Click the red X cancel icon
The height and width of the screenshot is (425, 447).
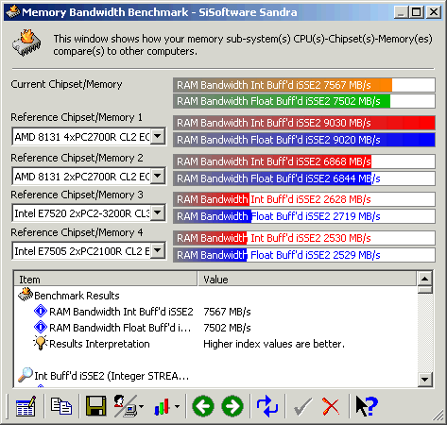click(331, 407)
